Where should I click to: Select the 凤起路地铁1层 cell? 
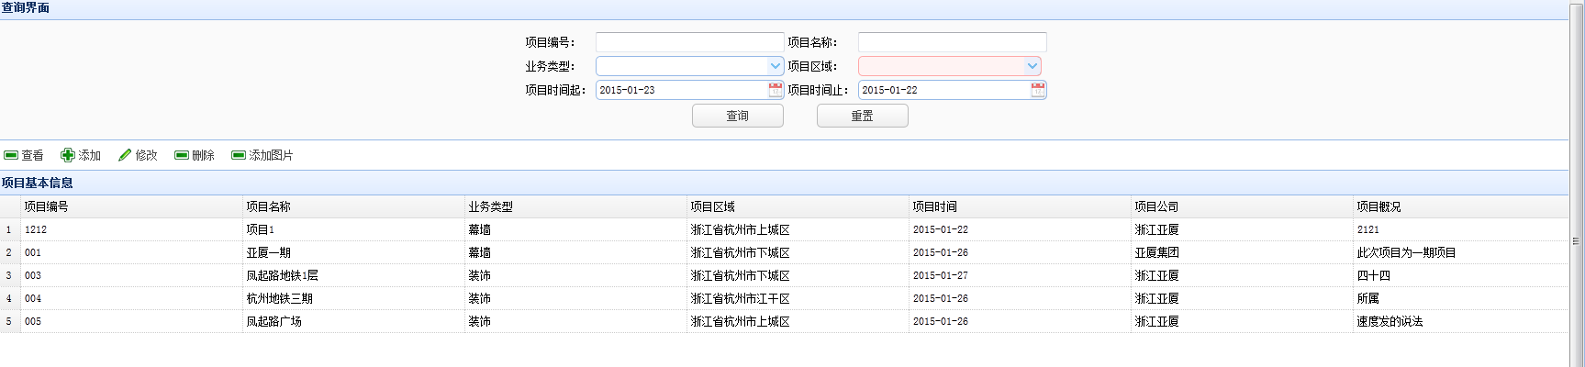pyautogui.click(x=353, y=275)
